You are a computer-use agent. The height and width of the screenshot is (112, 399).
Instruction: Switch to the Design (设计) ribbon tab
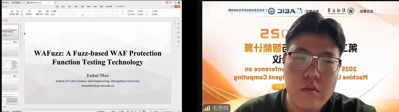click(x=70, y=6)
